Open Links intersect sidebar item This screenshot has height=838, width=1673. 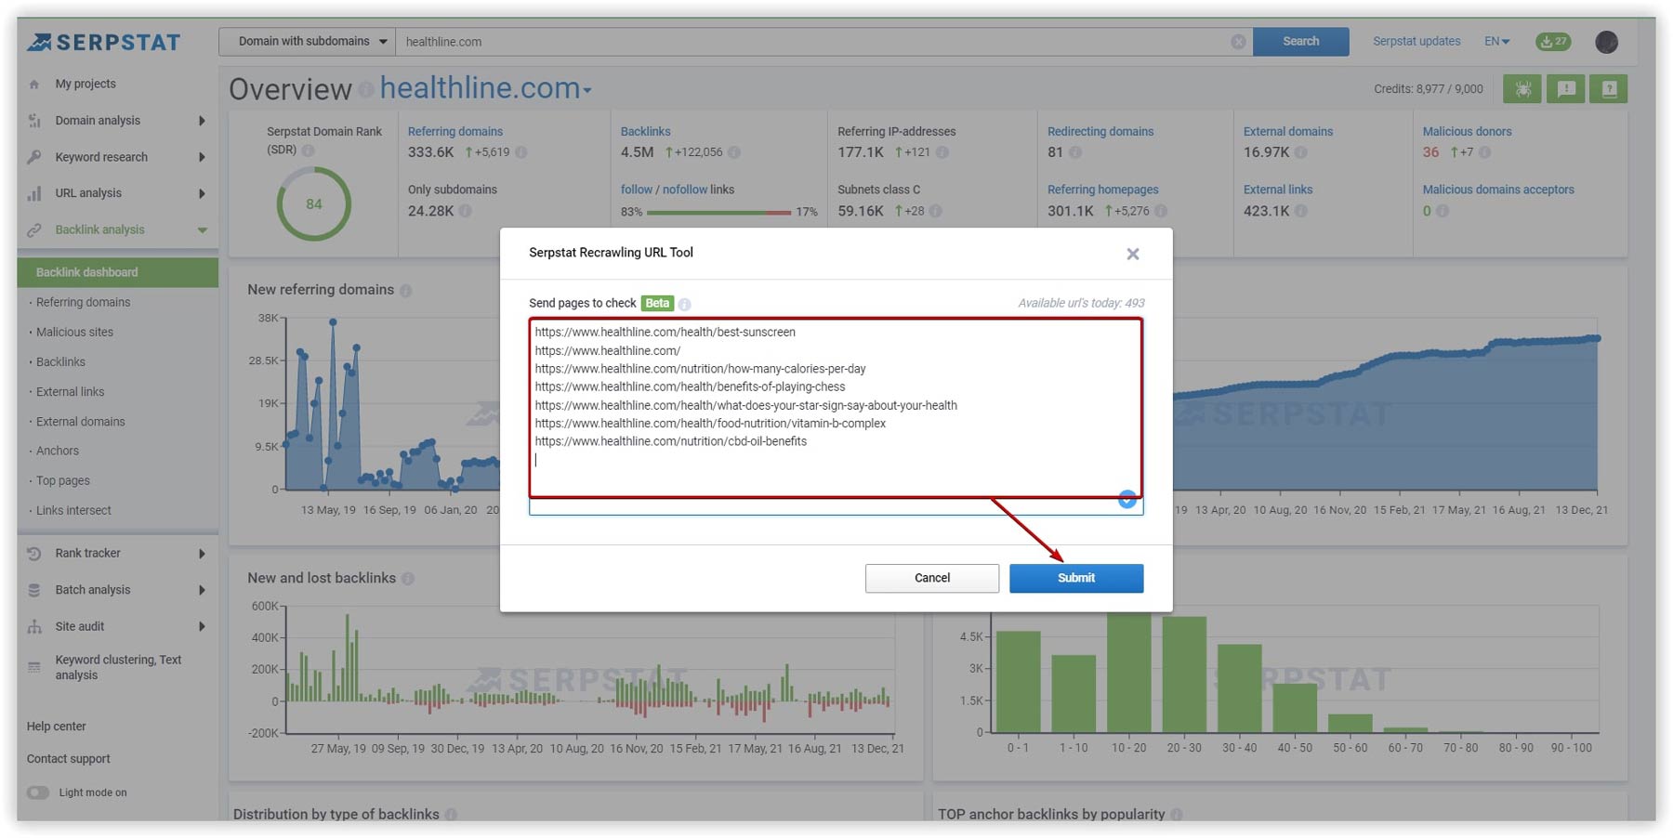73,511
